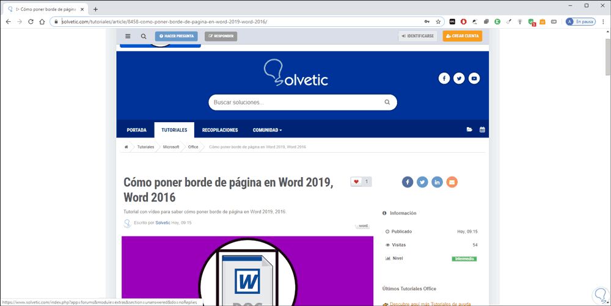Click the CREAR CUENTA button

click(x=462, y=36)
